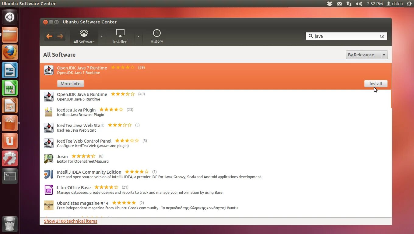This screenshot has width=414, height=234.
Task: Open System Settings from the launcher
Action: coord(10,158)
